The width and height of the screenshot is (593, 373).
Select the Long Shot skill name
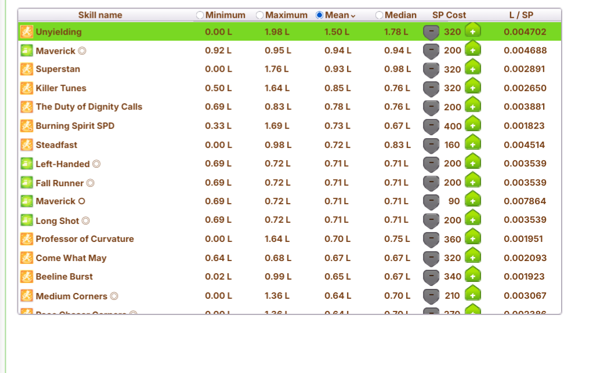[x=57, y=220]
